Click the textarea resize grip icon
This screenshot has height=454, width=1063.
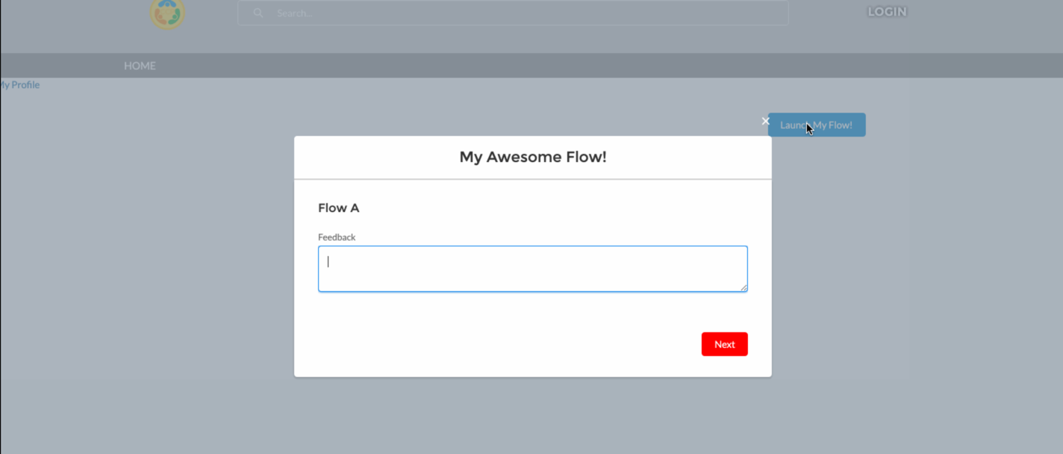(x=744, y=290)
